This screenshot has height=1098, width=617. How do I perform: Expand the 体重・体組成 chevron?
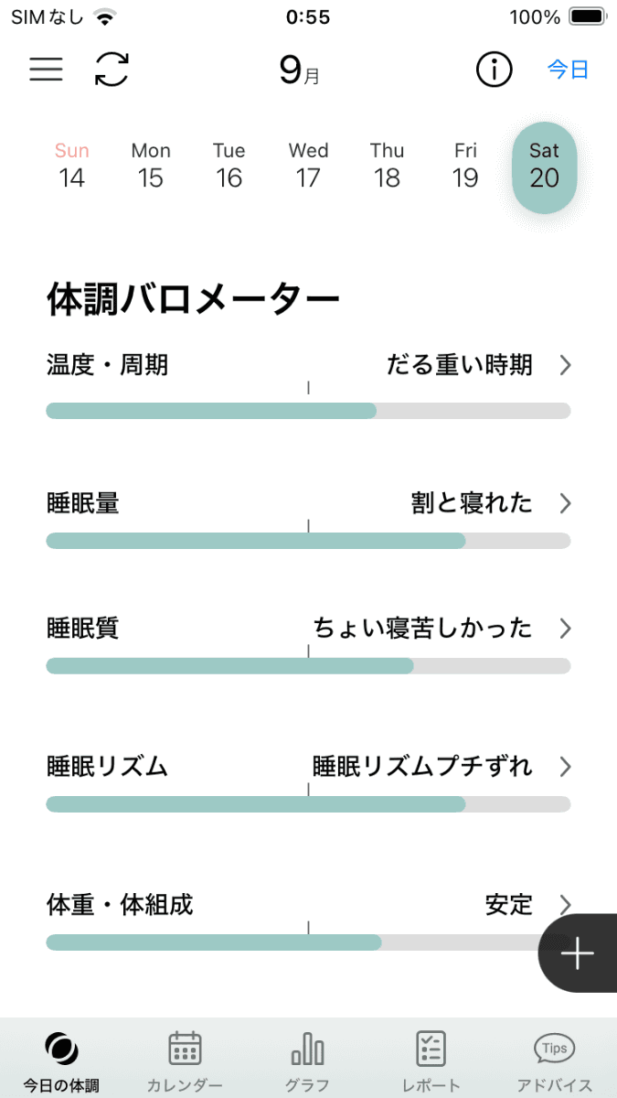(x=566, y=905)
